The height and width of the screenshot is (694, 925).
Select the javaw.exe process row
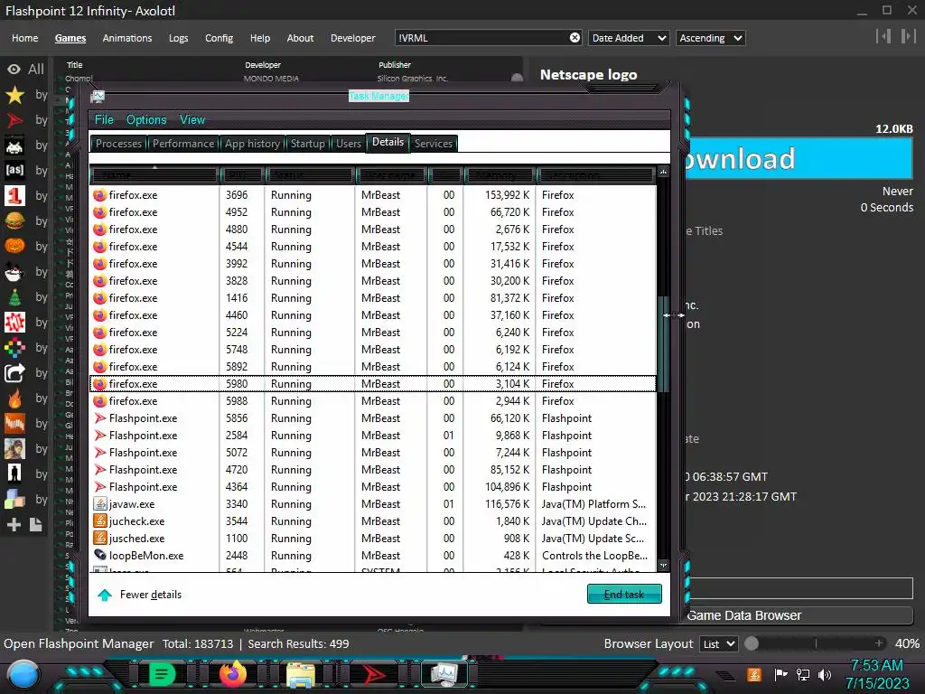(373, 504)
